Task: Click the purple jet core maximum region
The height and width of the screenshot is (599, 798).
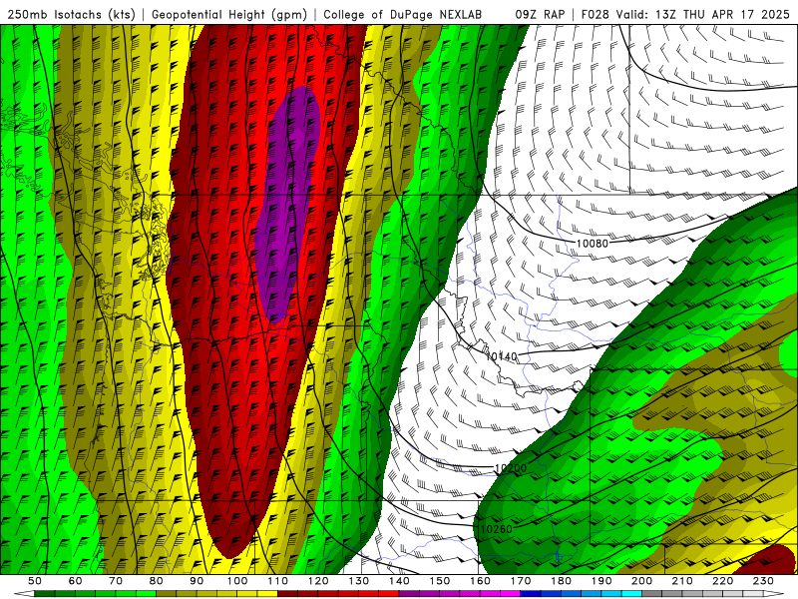Action: coord(288,204)
